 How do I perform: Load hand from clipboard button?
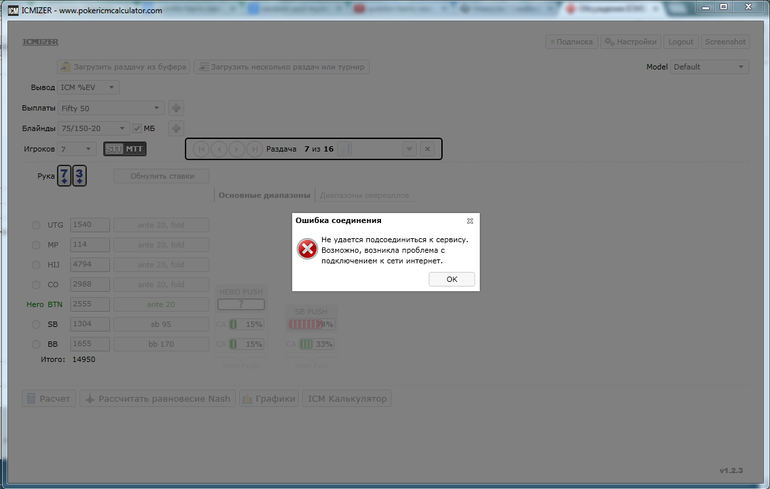[x=123, y=67]
